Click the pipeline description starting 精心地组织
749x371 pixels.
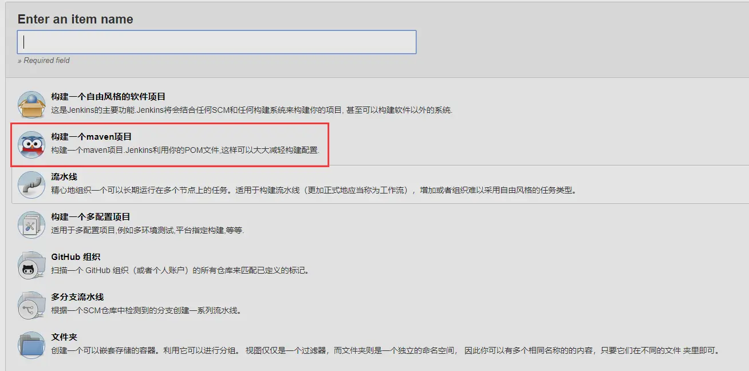pyautogui.click(x=313, y=190)
